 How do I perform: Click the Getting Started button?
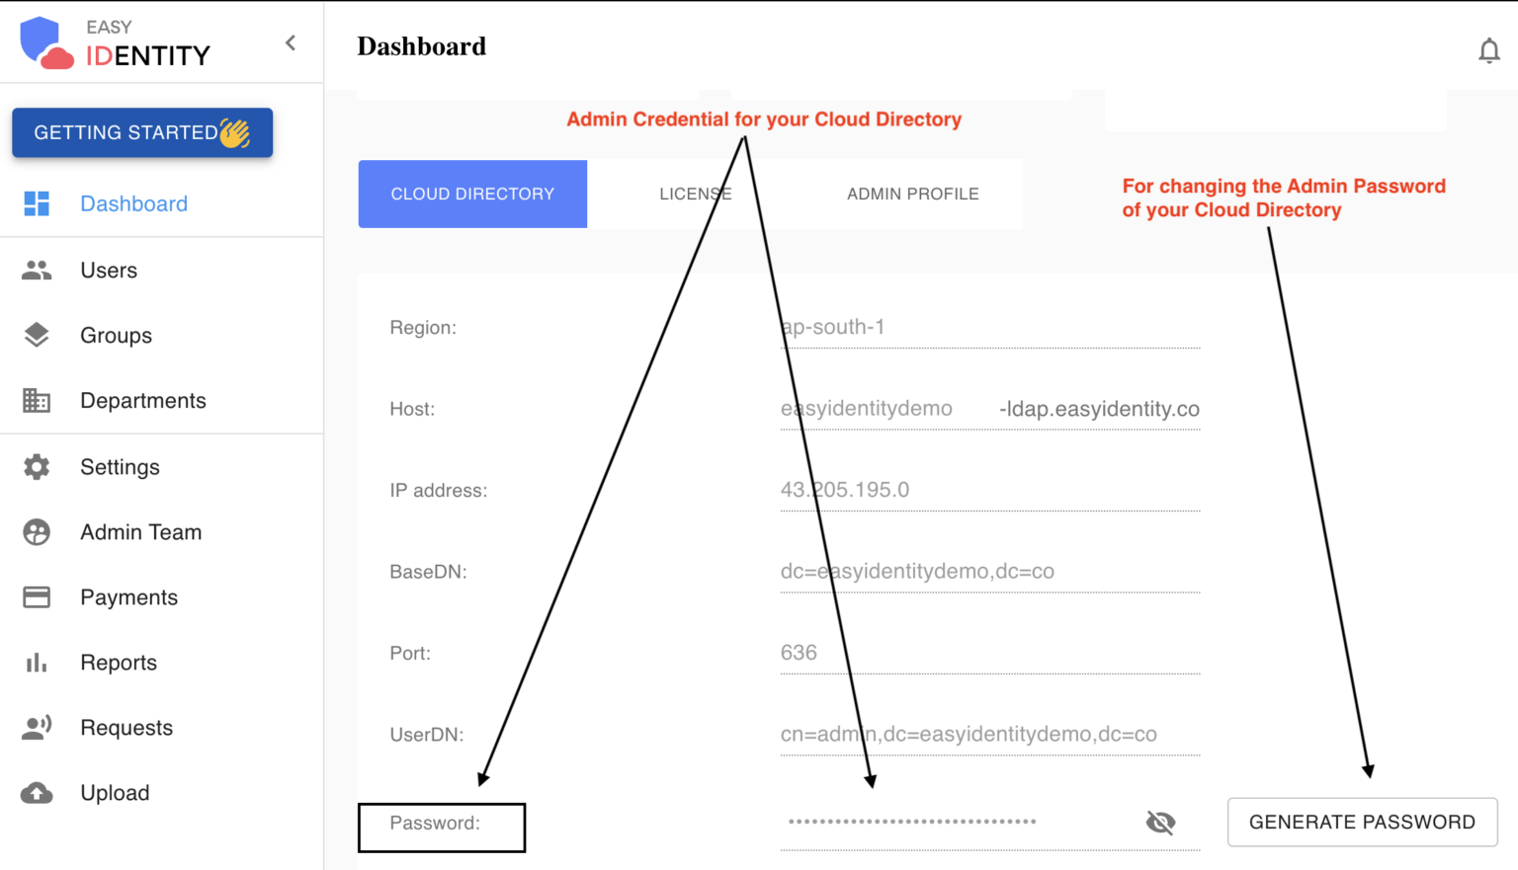(x=141, y=132)
